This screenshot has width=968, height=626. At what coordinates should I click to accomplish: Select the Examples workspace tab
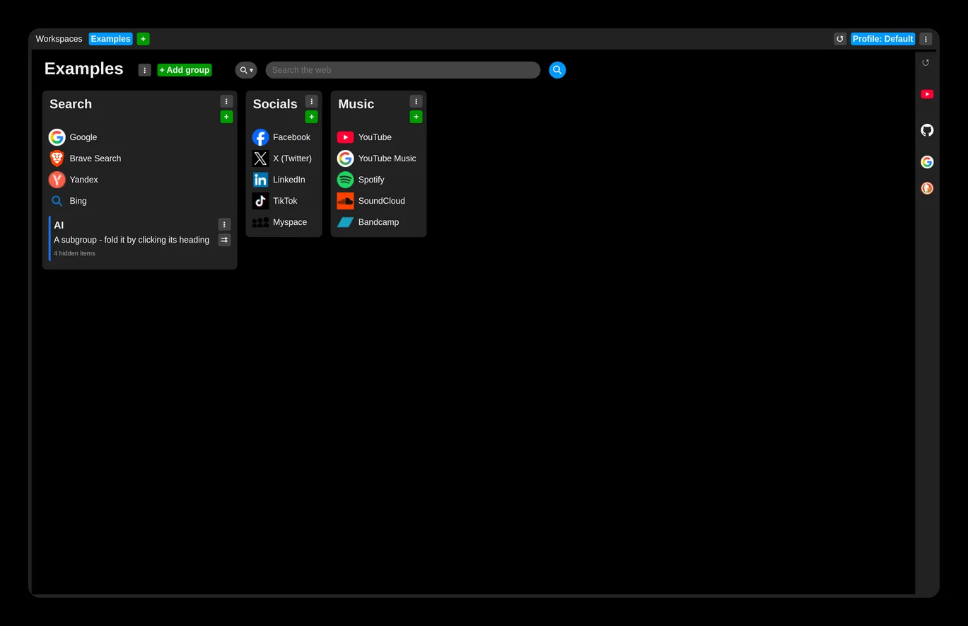[x=110, y=39]
